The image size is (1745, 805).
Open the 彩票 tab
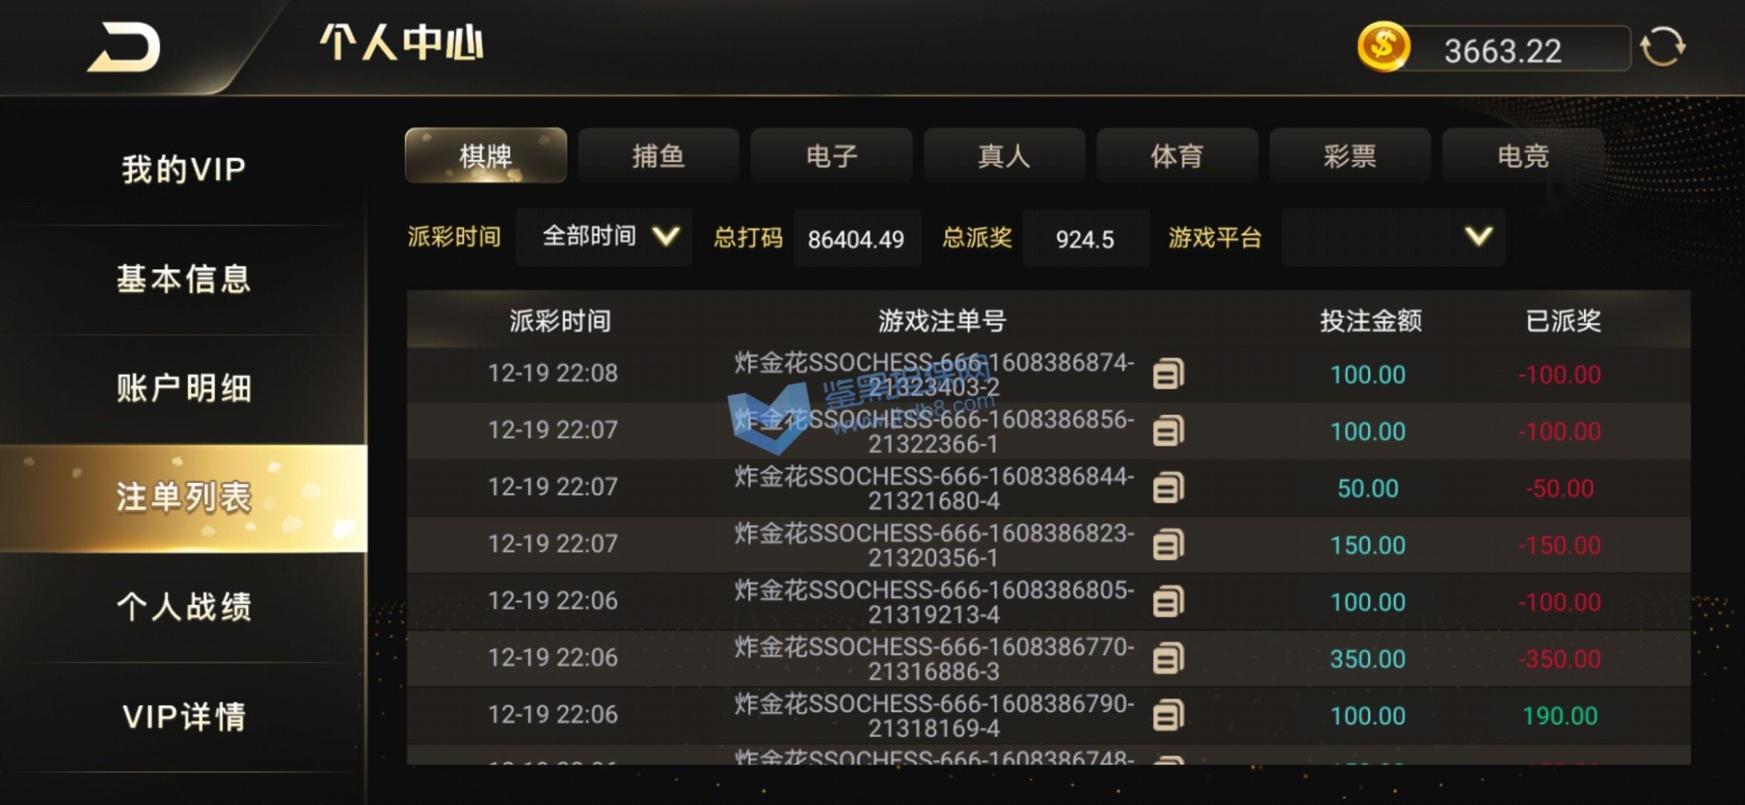pos(1350,156)
